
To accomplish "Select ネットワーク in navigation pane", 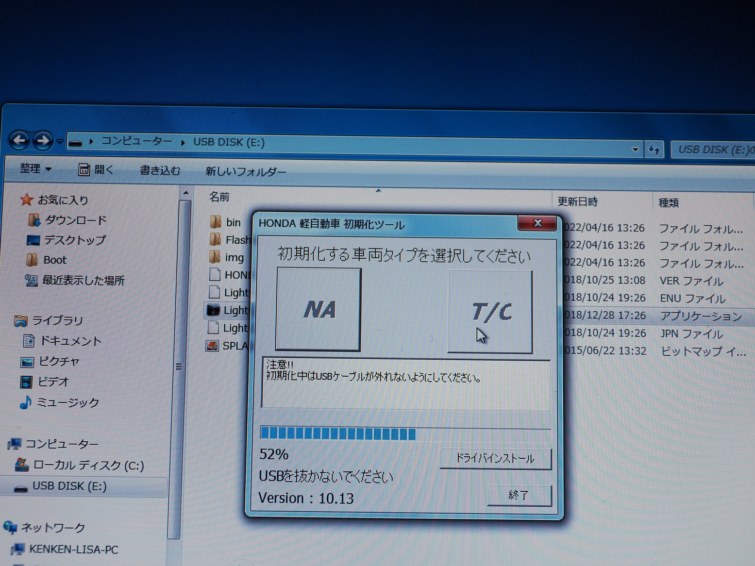I will 45,527.
